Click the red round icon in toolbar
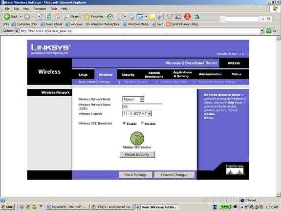The width and height of the screenshot is (281, 211). [x=188, y=17]
